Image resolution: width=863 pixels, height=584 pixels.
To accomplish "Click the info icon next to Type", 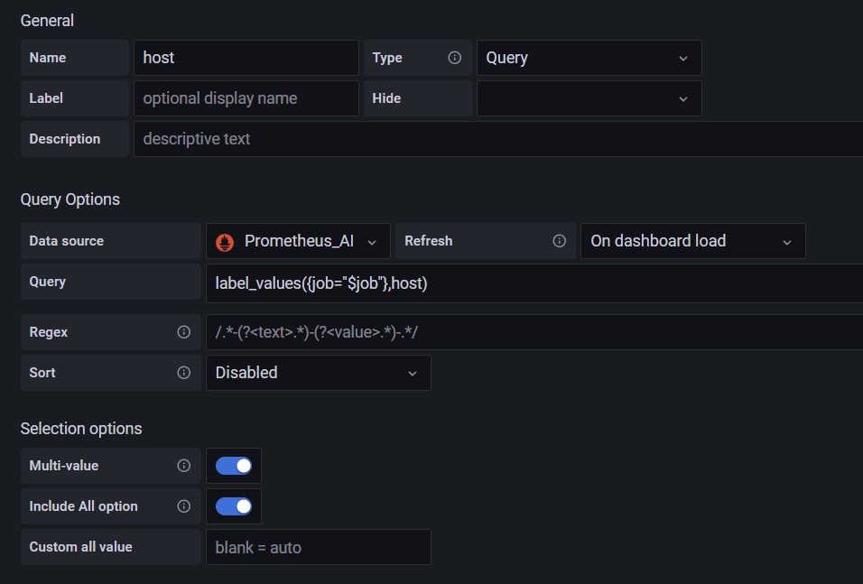I will tap(454, 57).
